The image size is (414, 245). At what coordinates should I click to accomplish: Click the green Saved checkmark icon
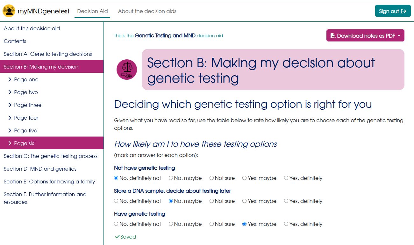click(118, 237)
